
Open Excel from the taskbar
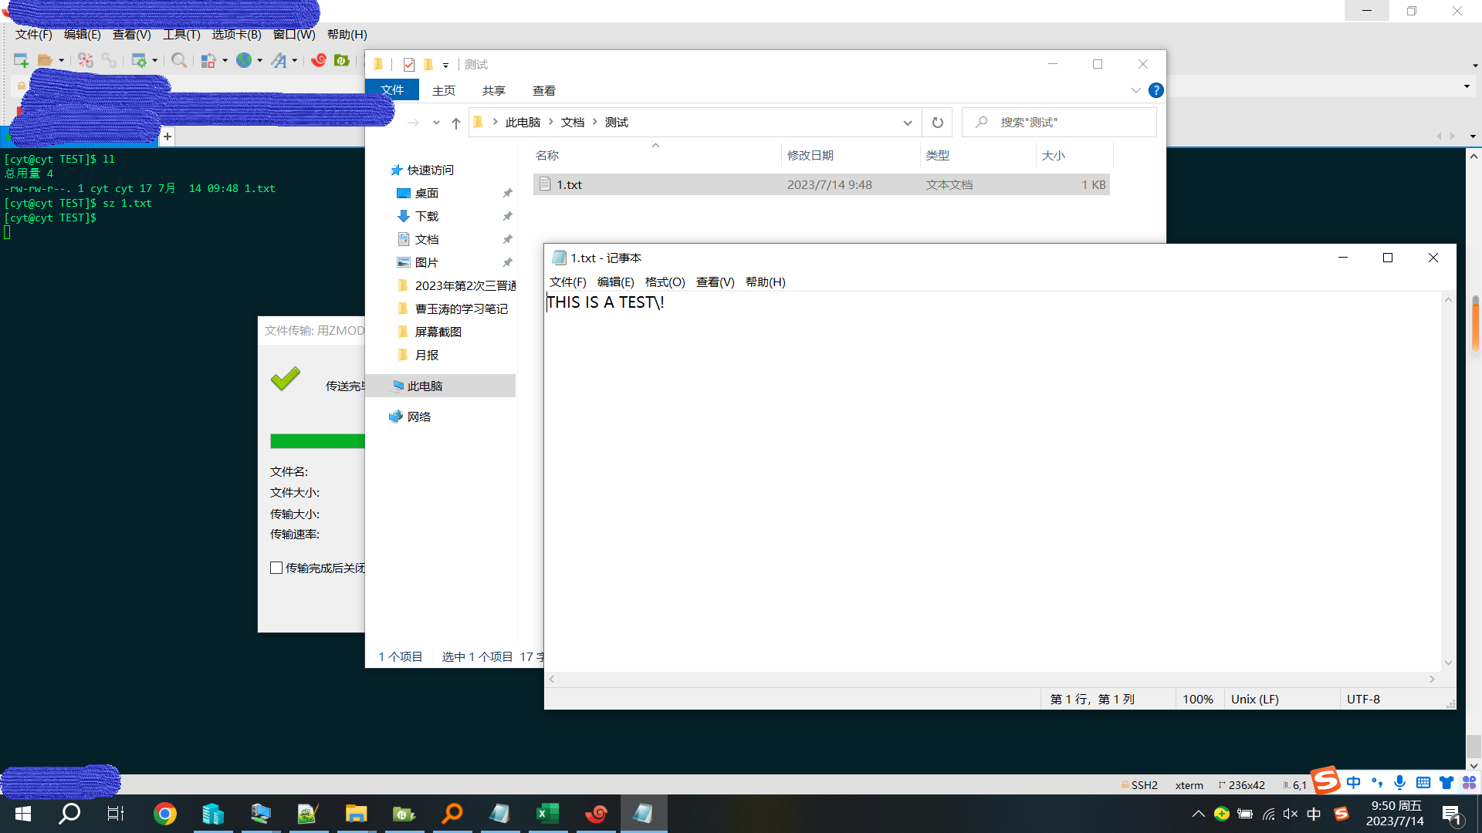547,814
